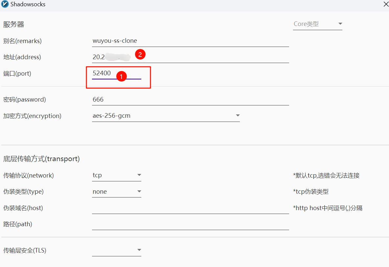Focus the empty 路径(path) input field
The width and height of the screenshot is (389, 267).
click(x=191, y=225)
